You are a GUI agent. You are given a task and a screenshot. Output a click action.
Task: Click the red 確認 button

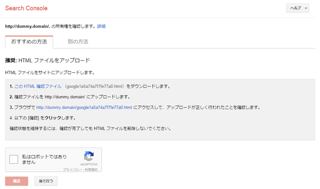(x=16, y=181)
